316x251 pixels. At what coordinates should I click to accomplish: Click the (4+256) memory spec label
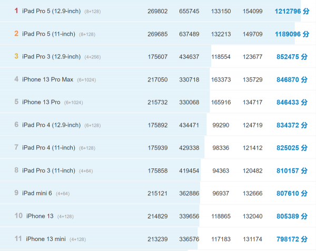click(93, 57)
